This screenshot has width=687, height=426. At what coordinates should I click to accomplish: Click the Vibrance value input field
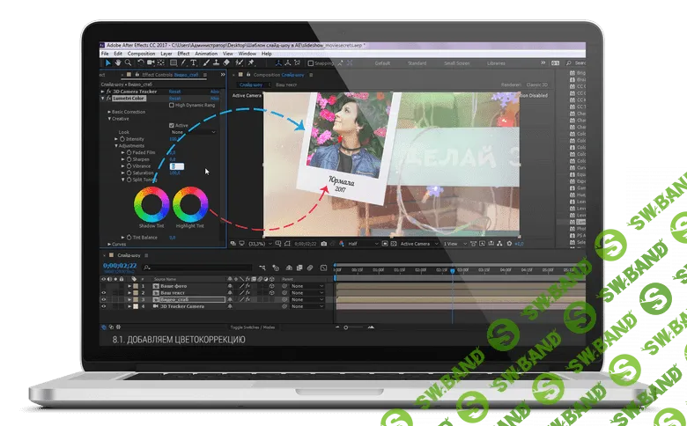(x=177, y=166)
